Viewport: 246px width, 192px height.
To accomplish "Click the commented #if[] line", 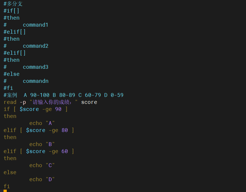I will (x=11, y=11).
